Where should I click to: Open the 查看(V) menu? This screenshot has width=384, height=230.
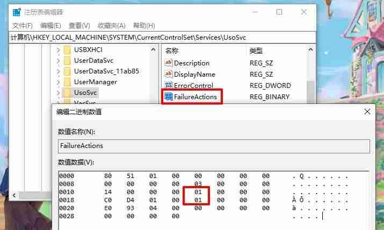point(79,26)
